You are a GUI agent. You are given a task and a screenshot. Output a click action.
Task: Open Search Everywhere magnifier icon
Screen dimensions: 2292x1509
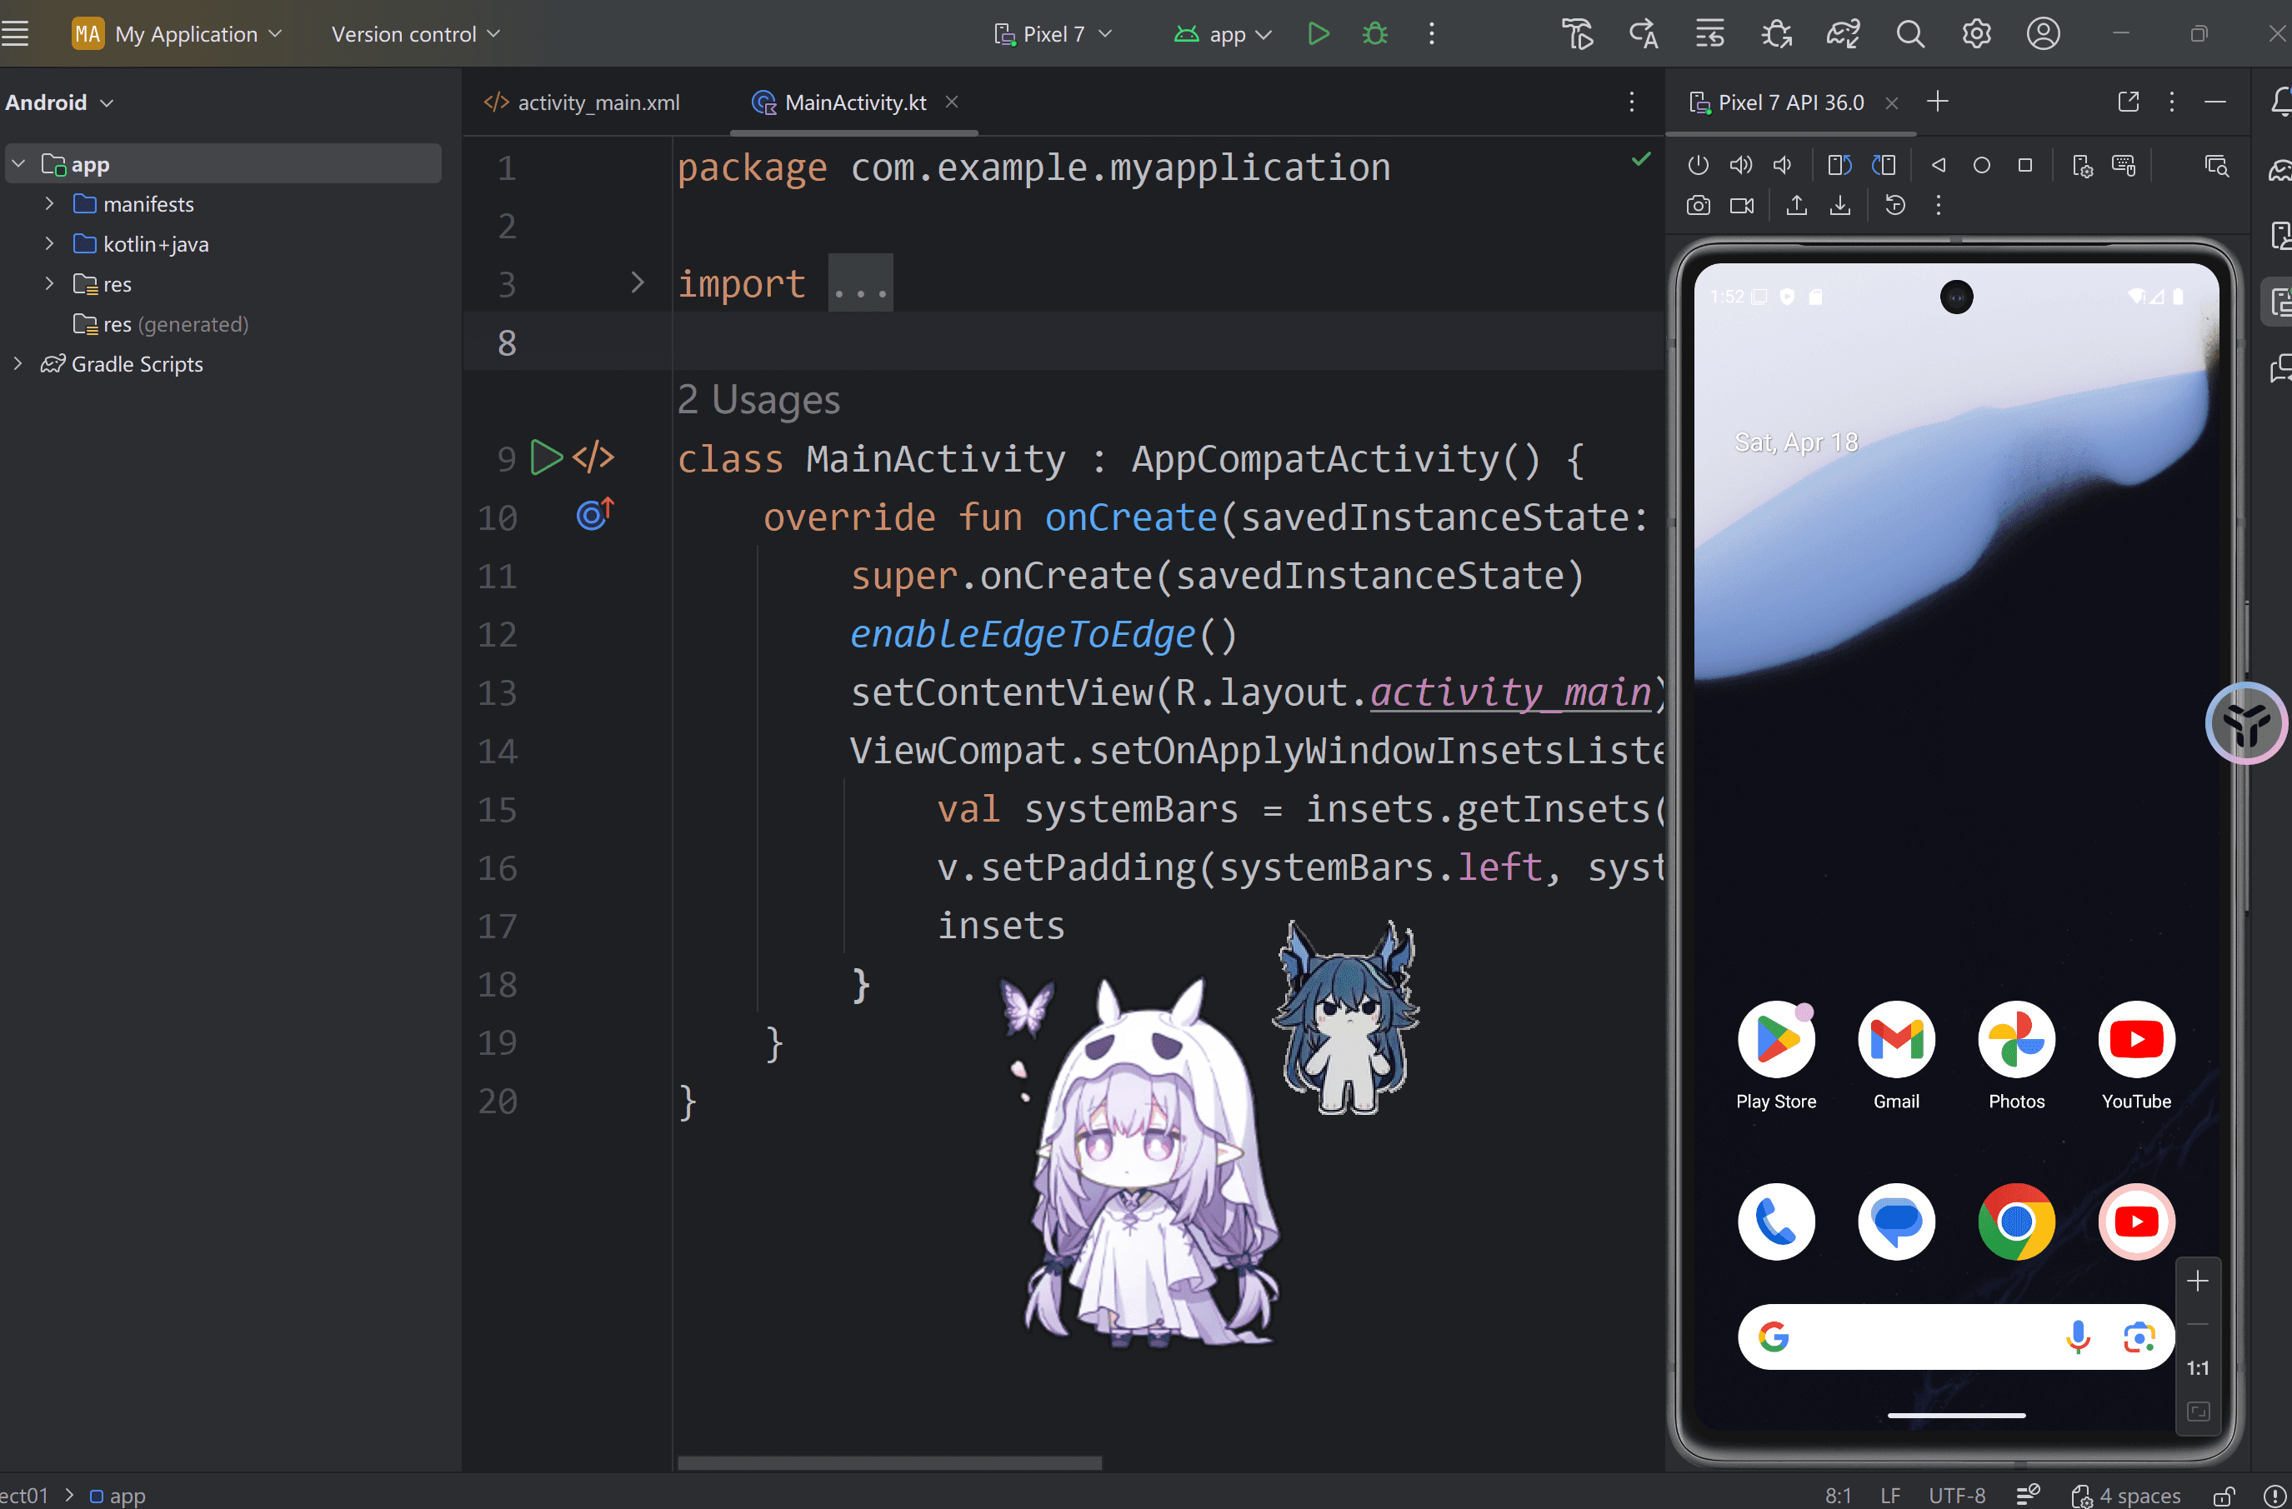[x=1909, y=35]
